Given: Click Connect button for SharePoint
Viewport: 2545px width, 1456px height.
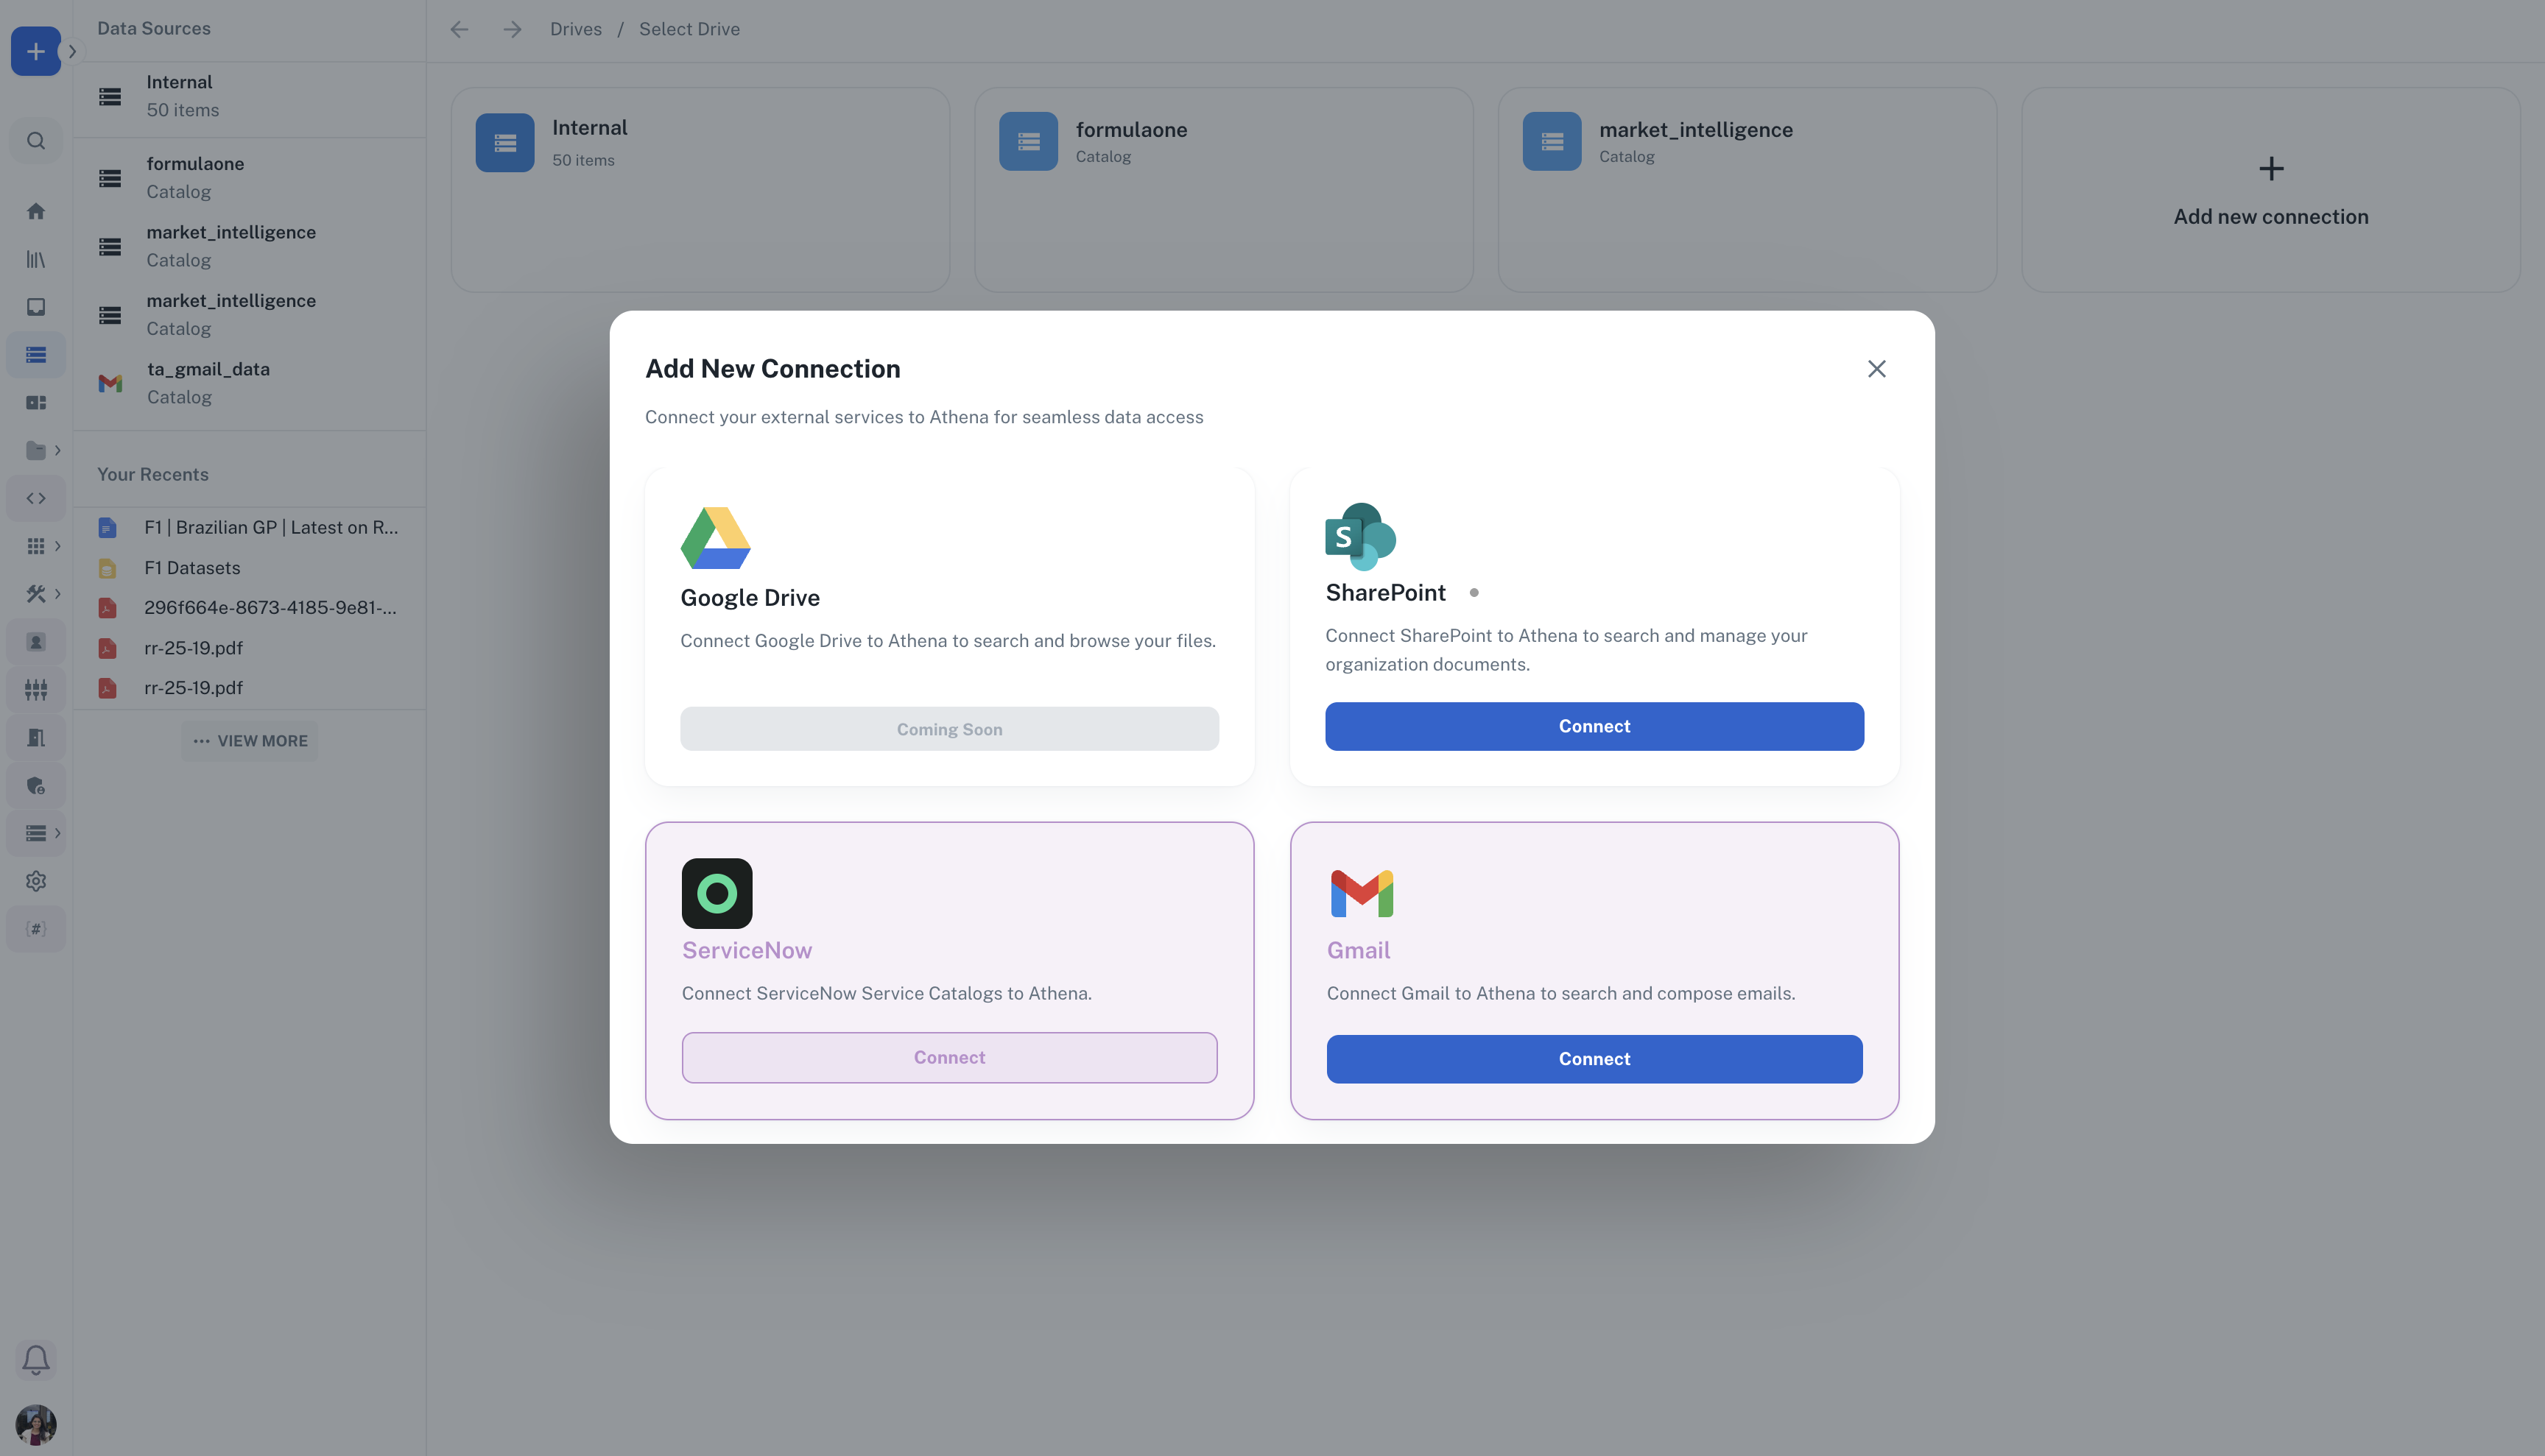Looking at the screenshot, I should tap(1594, 726).
